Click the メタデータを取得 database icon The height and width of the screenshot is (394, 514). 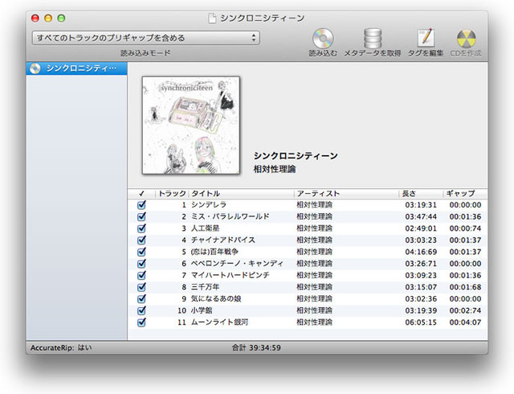tap(372, 39)
